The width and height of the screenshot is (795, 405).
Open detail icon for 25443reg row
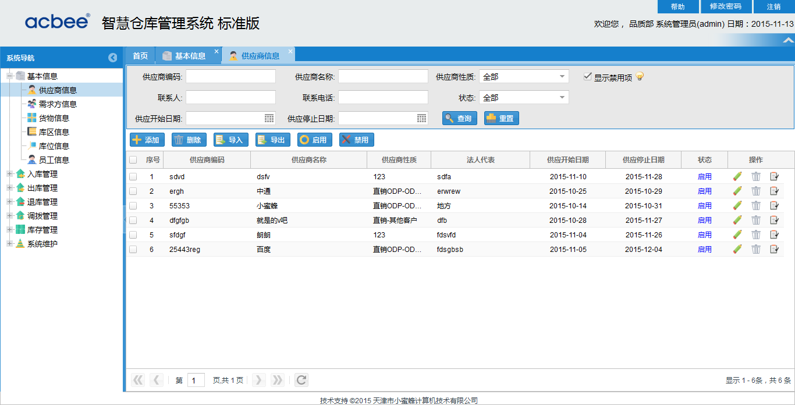[774, 249]
